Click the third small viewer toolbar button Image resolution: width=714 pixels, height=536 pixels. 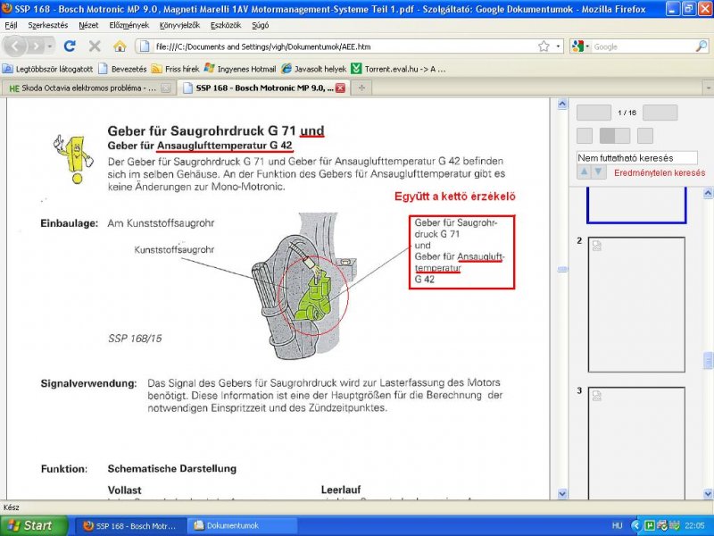[x=644, y=136]
